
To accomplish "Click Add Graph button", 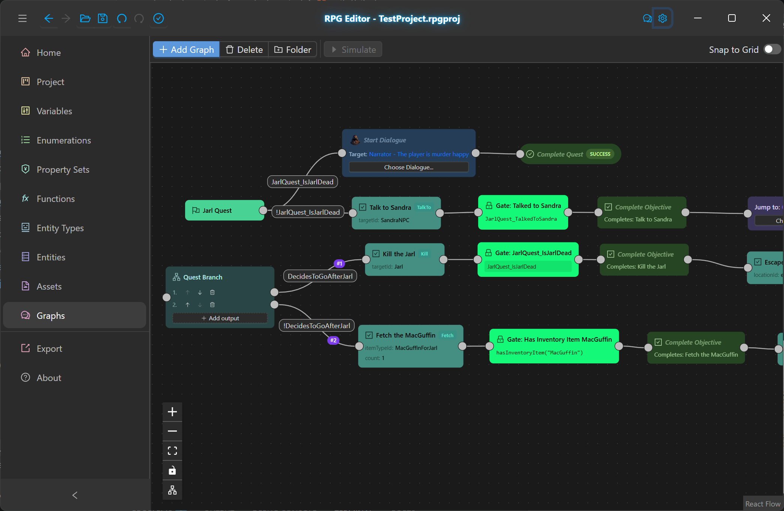I will [186, 49].
